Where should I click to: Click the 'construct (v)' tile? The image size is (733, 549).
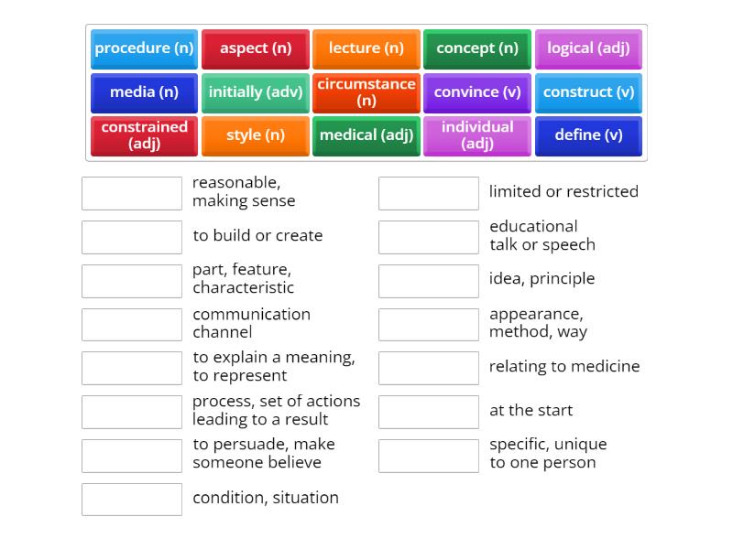(588, 91)
